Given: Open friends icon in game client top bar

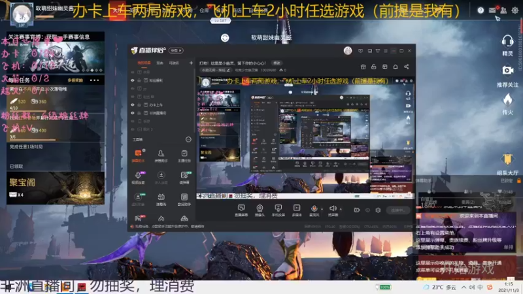Looking at the screenshot, I should (x=503, y=10).
